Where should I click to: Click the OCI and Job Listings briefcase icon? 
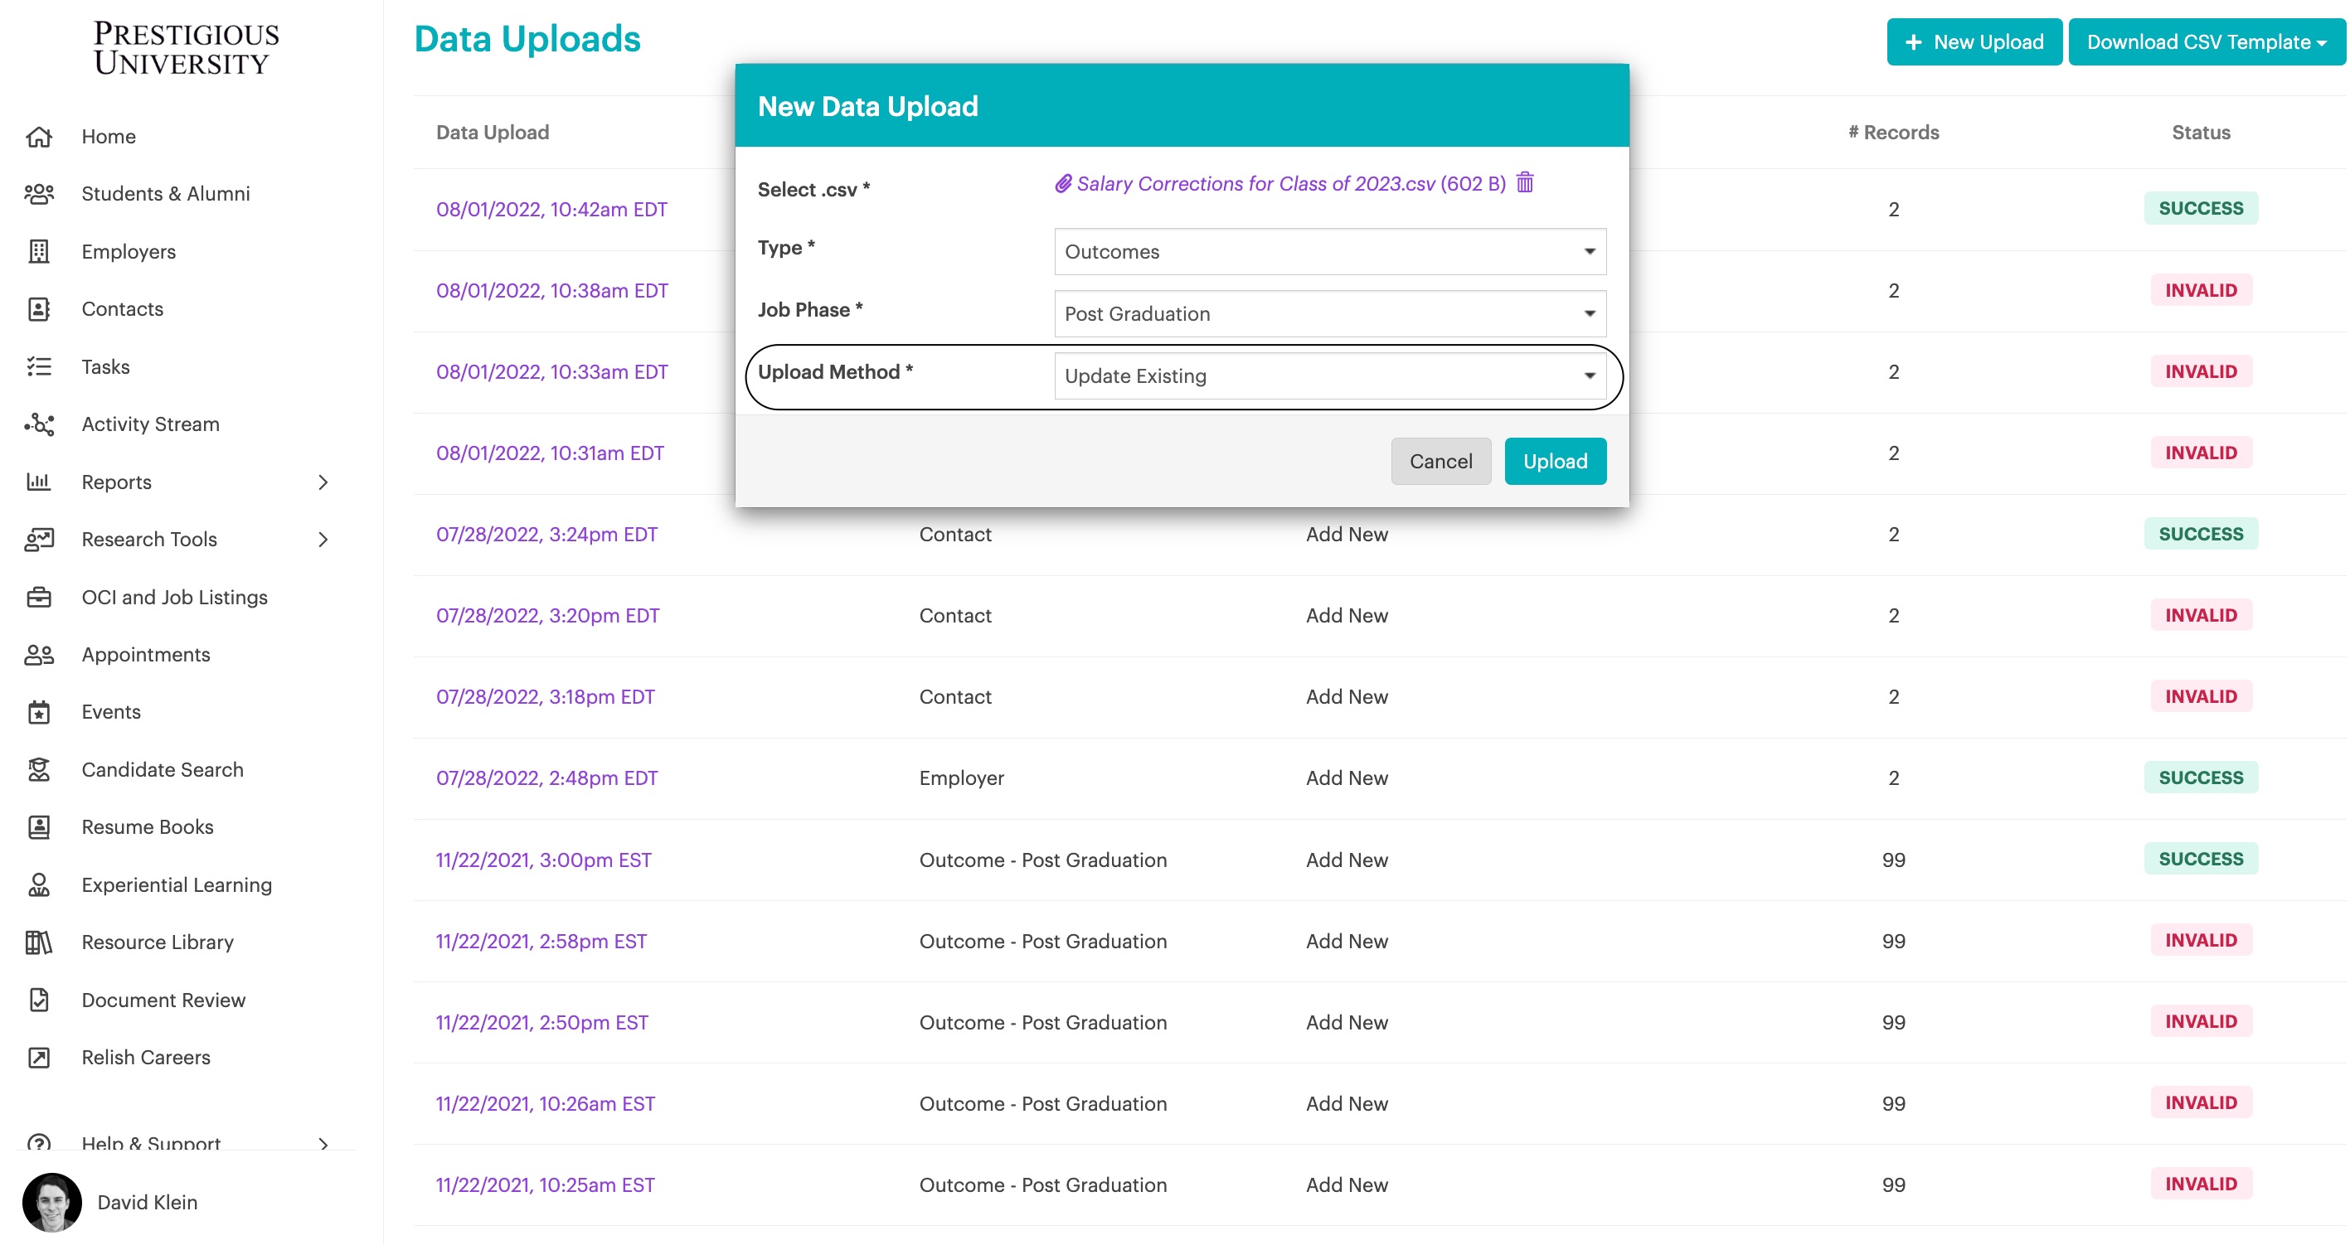[38, 598]
